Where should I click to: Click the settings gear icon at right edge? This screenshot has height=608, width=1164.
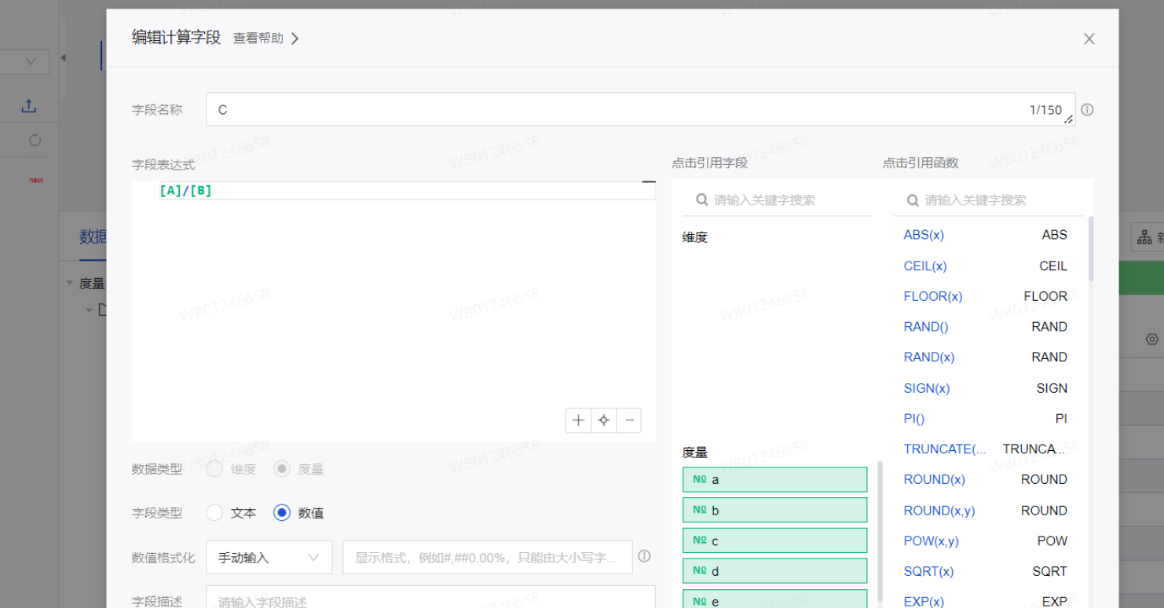click(1151, 339)
